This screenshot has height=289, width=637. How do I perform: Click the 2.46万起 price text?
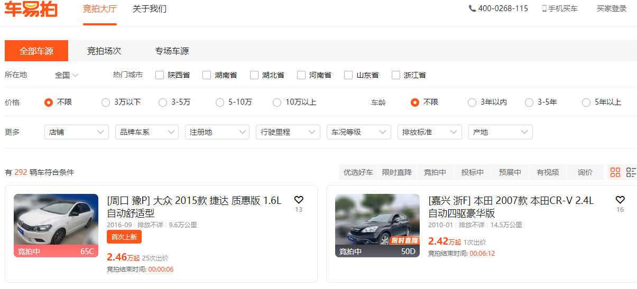click(123, 257)
